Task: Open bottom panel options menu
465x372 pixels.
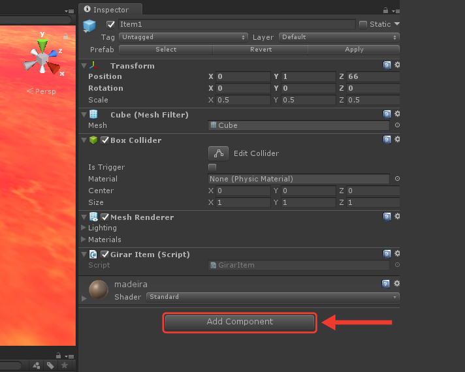Action: tap(69, 356)
